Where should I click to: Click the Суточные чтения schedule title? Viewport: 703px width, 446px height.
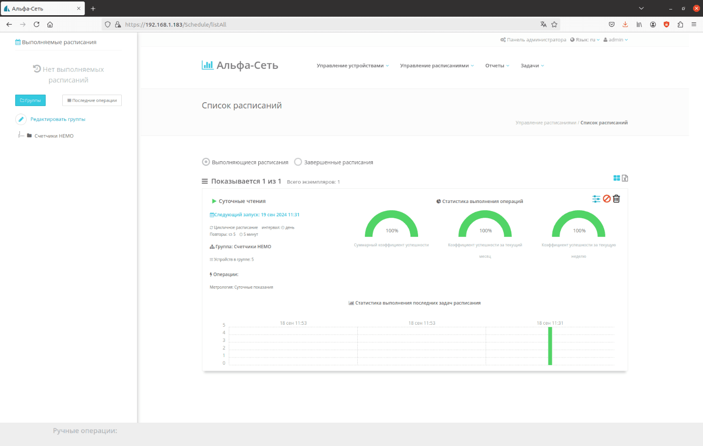[242, 201]
